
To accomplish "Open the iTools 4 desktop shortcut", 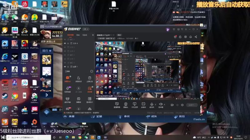I will [5, 44].
